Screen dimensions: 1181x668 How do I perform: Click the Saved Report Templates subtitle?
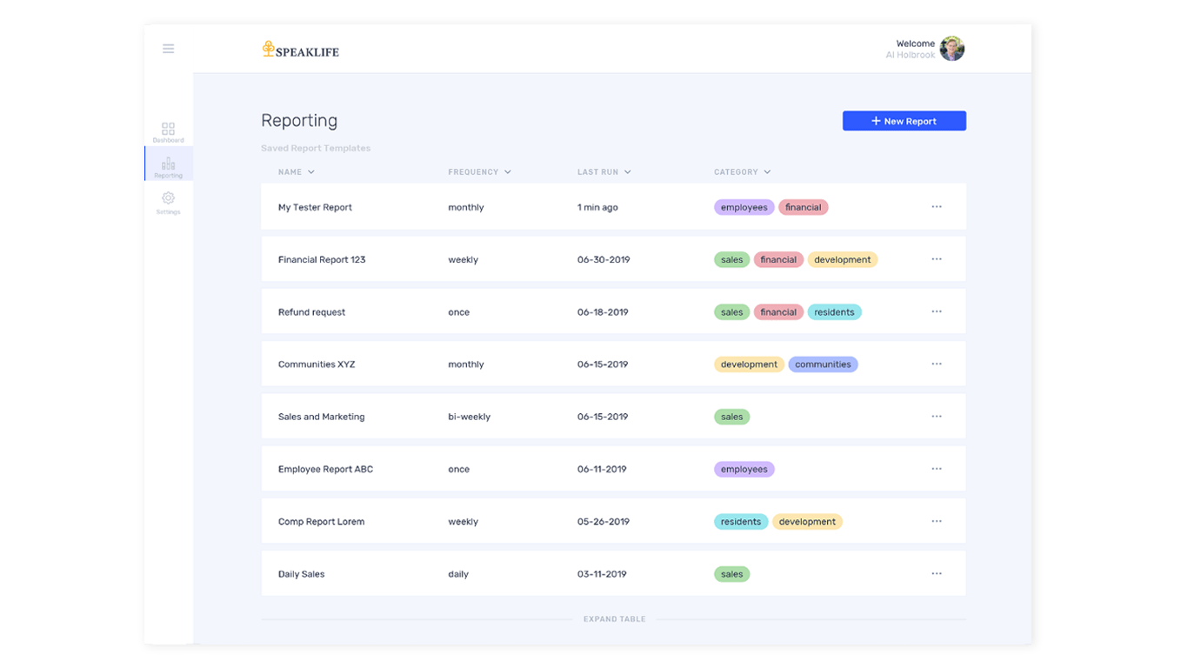pyautogui.click(x=316, y=148)
